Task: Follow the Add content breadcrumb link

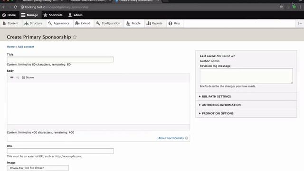Action: [26, 47]
